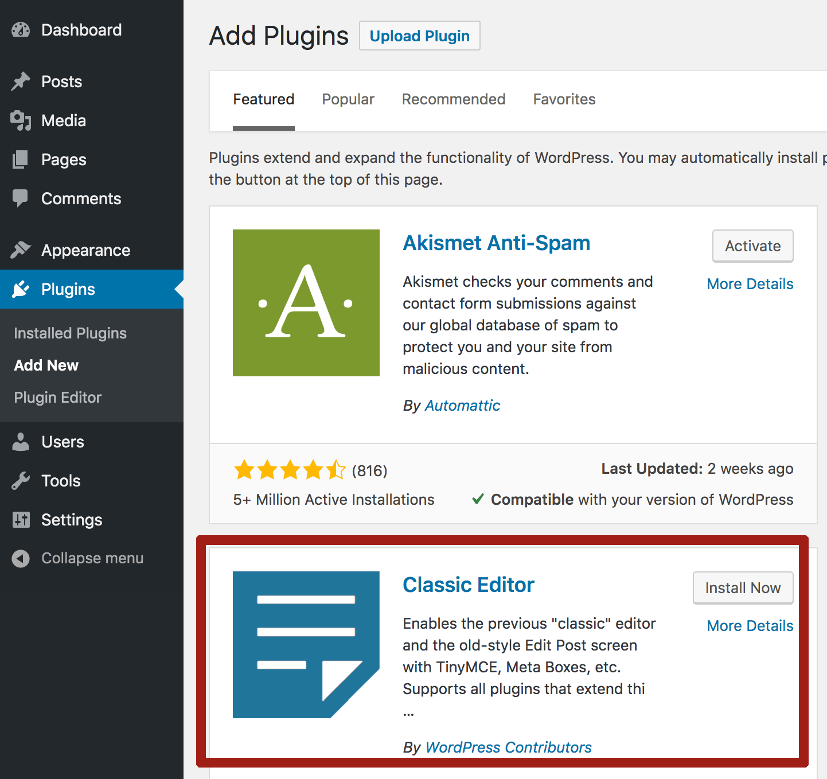This screenshot has width=827, height=779.
Task: Select the Plugins menu label
Action: point(68,289)
